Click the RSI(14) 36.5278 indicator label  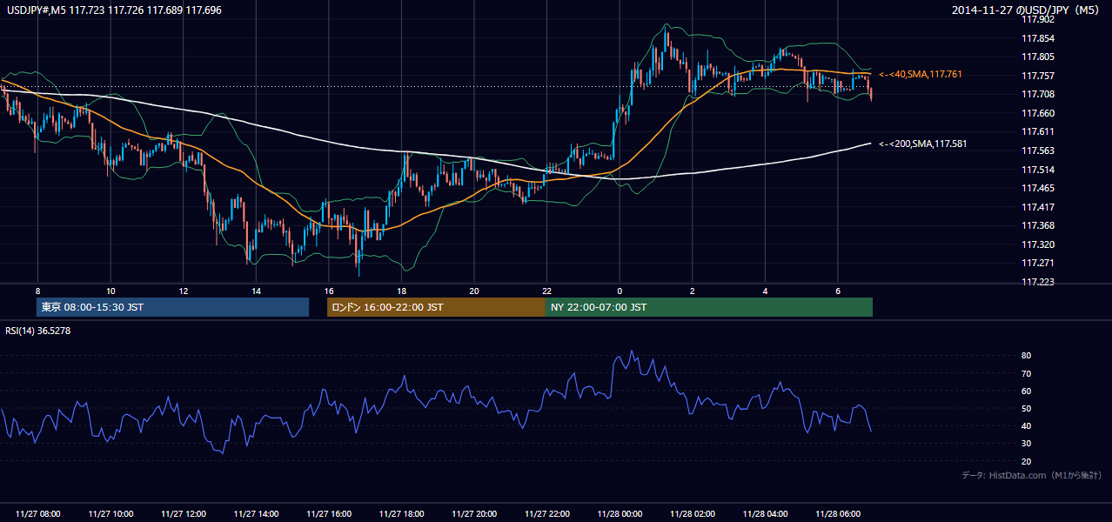click(38, 331)
